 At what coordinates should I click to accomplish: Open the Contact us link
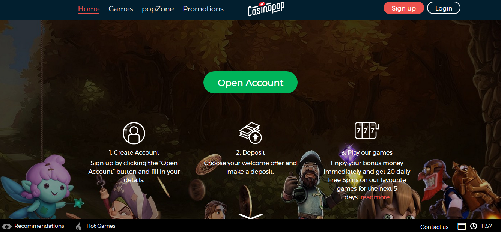[x=434, y=227]
